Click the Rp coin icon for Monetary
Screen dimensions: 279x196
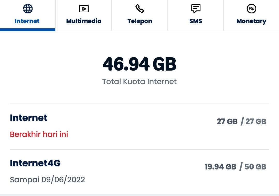click(251, 9)
